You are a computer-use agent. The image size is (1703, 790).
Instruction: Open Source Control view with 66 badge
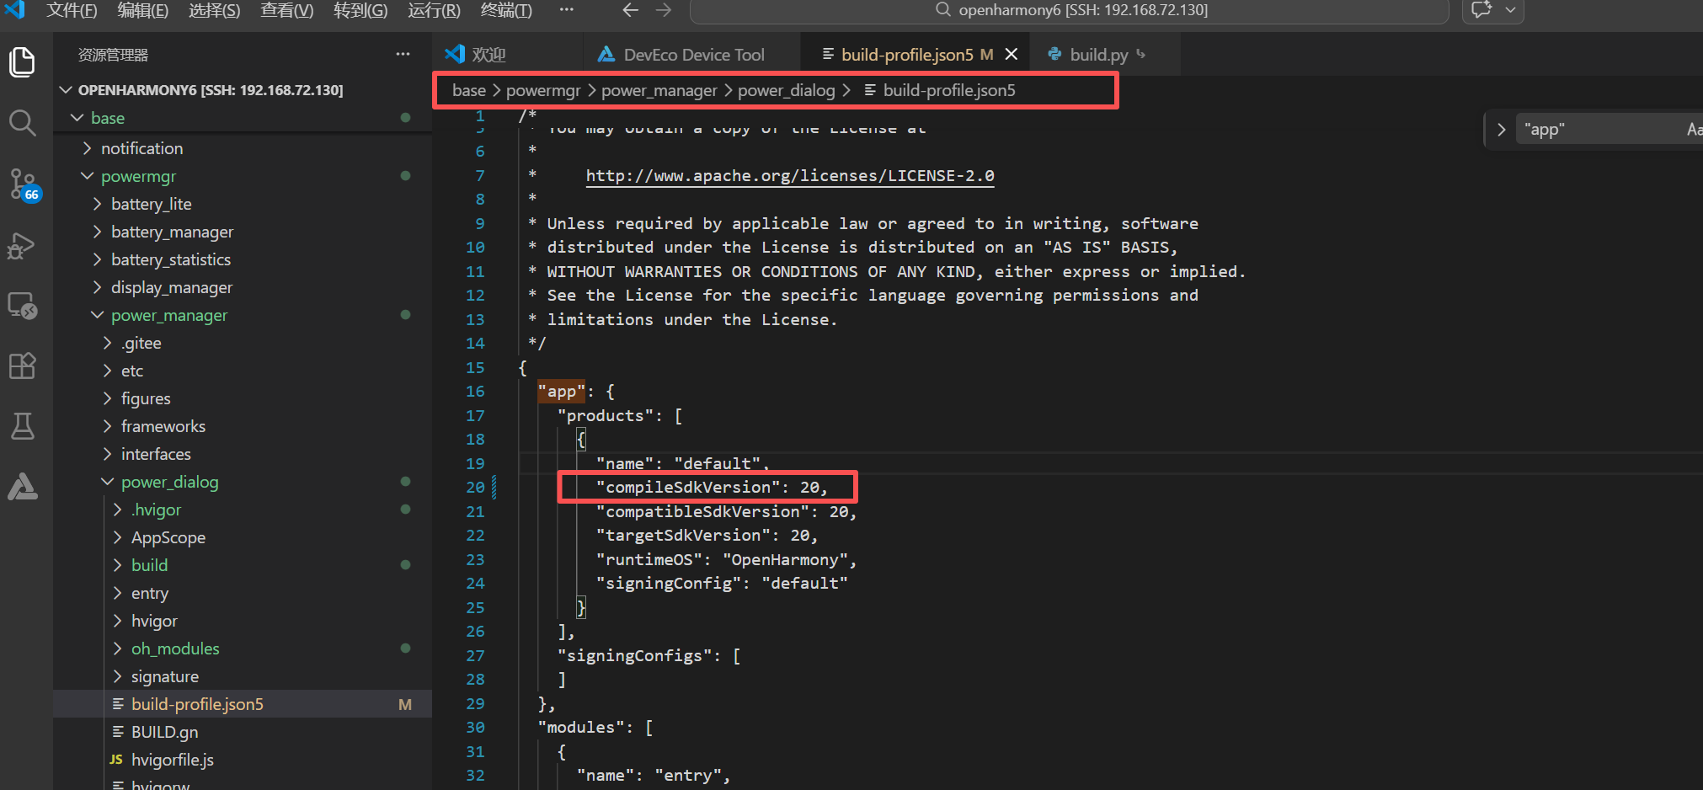coord(23,184)
